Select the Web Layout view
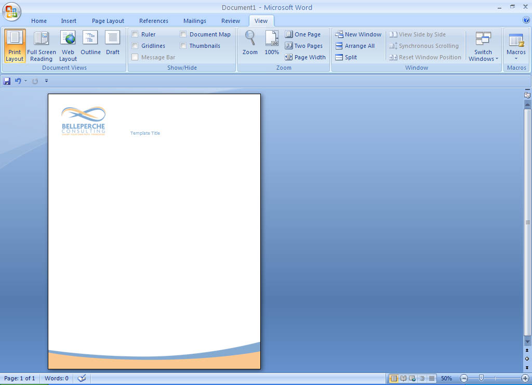This screenshot has height=385, width=532. [x=68, y=46]
